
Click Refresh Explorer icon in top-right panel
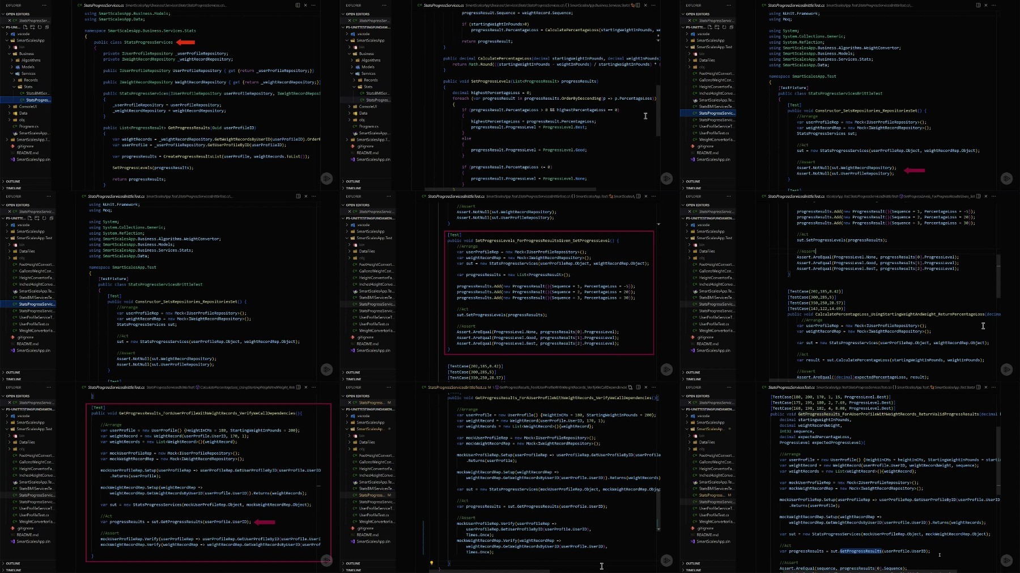point(724,27)
